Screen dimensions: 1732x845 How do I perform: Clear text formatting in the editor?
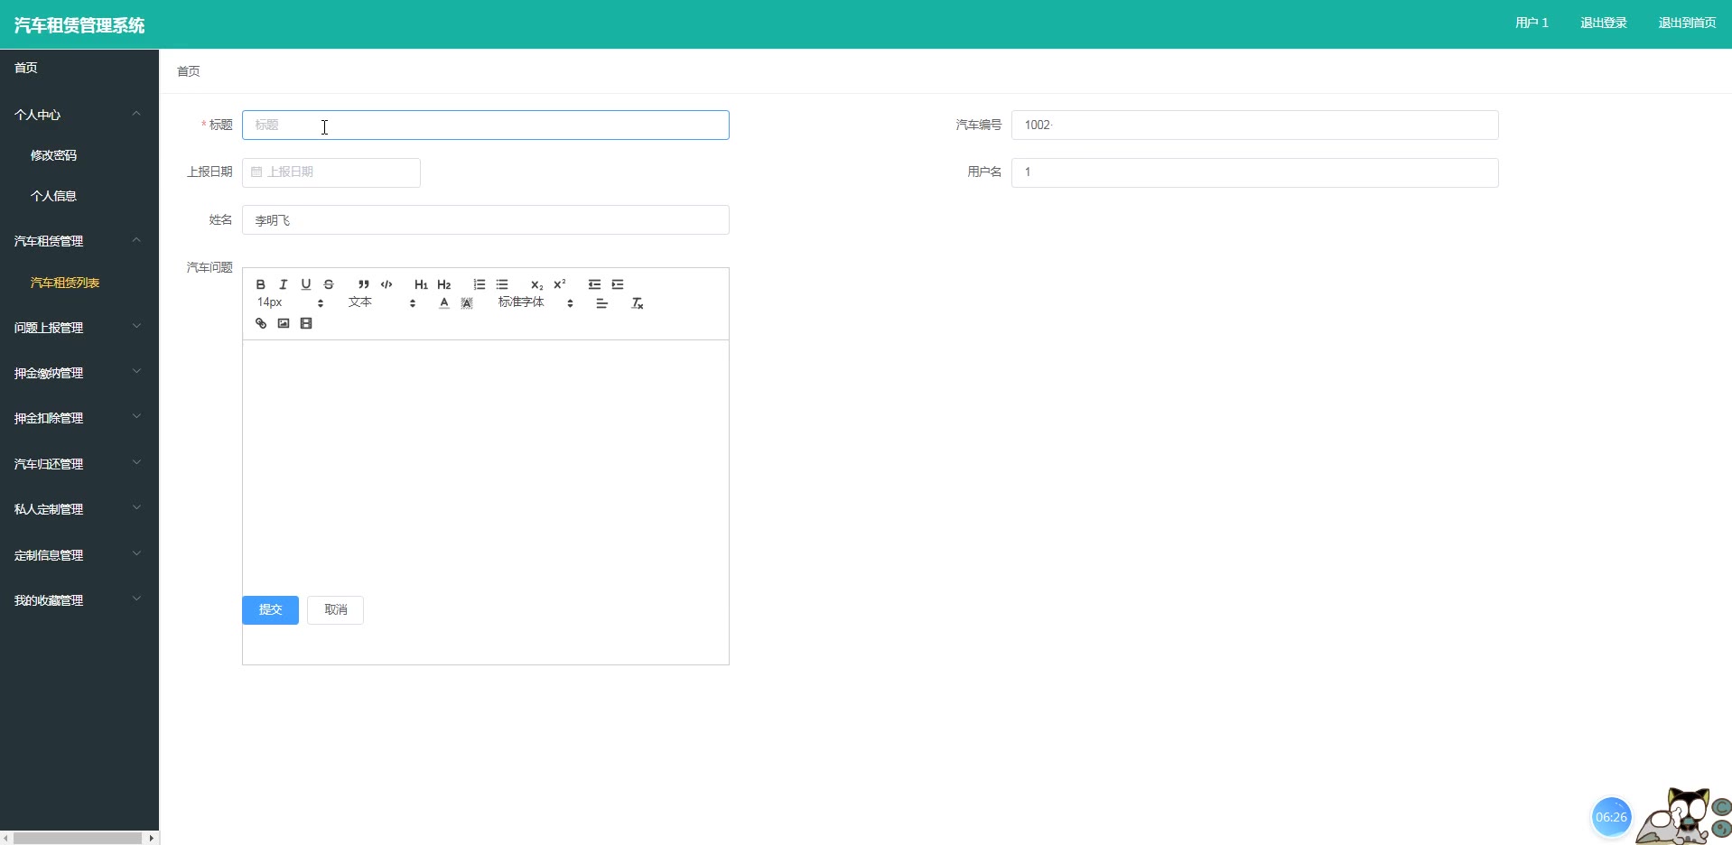637,303
